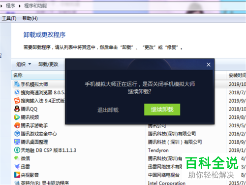Click the 微信 program icon
The height and width of the screenshot is (185, 246).
[x=17, y=158]
